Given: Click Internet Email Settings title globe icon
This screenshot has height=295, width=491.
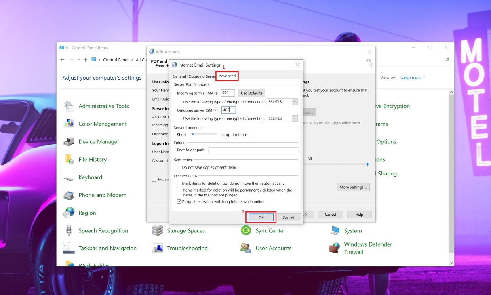Looking at the screenshot, I should [x=174, y=65].
